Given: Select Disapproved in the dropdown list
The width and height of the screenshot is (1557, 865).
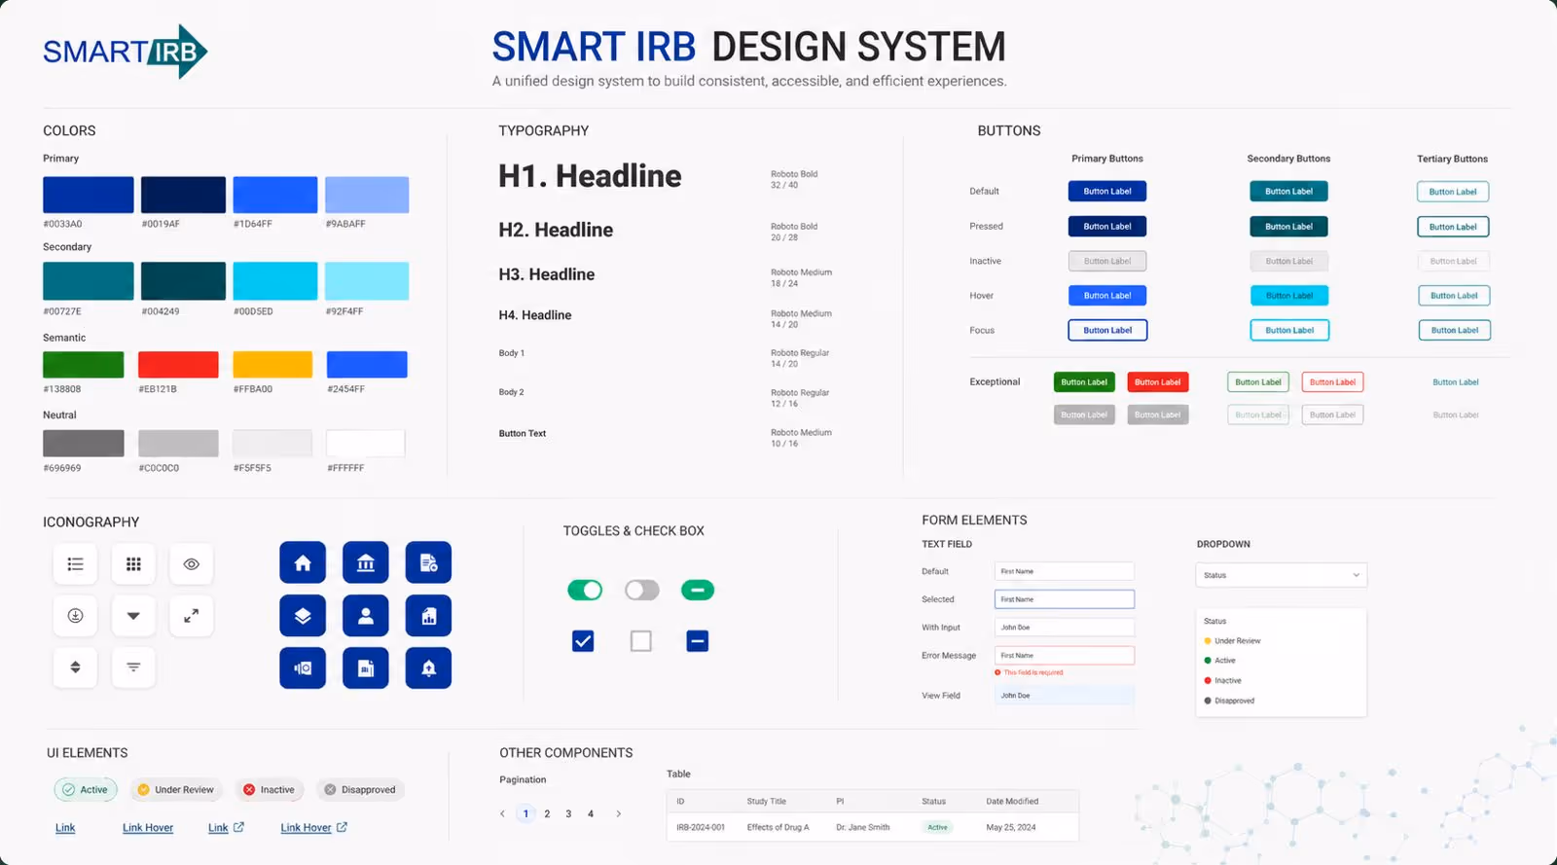Looking at the screenshot, I should 1229,701.
